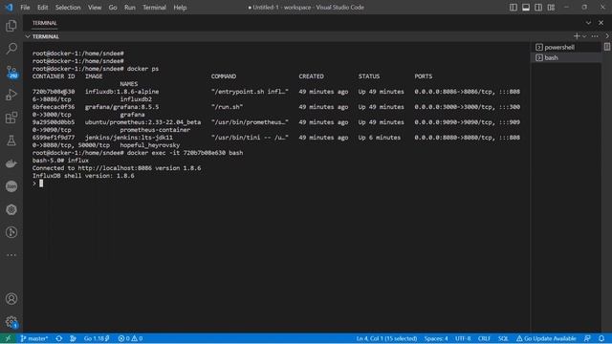
Task: Click 'jenkins/jenkins:lts-jdk11' image name
Action: (129, 138)
